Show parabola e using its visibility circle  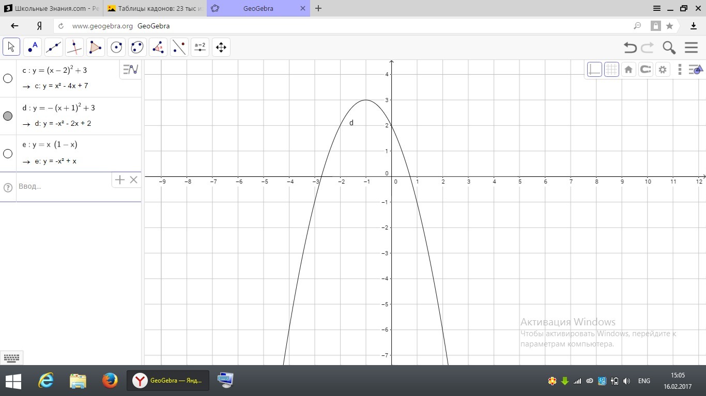tap(8, 154)
